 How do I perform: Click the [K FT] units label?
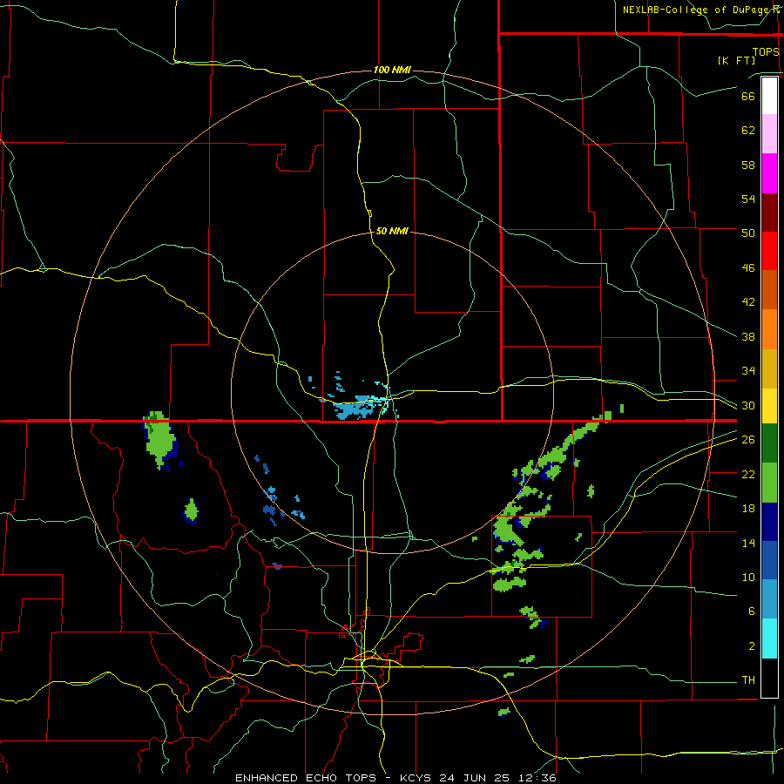[736, 60]
